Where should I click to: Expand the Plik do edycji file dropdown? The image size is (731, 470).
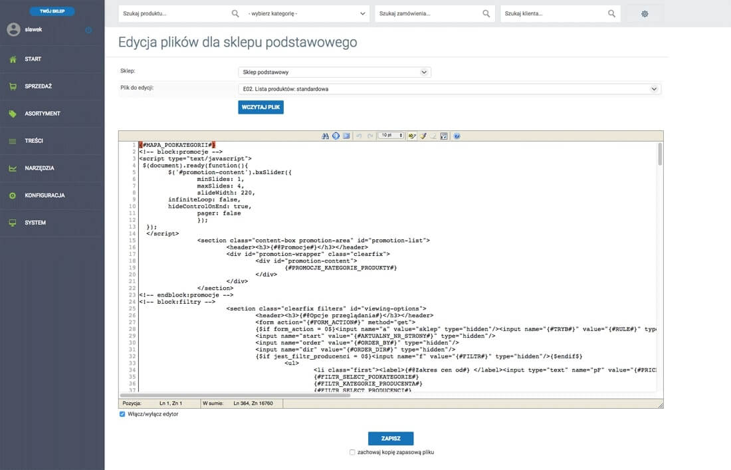coord(449,89)
